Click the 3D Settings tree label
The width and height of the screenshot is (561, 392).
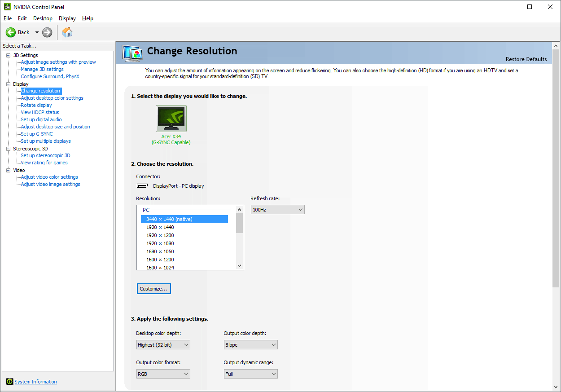click(x=26, y=55)
